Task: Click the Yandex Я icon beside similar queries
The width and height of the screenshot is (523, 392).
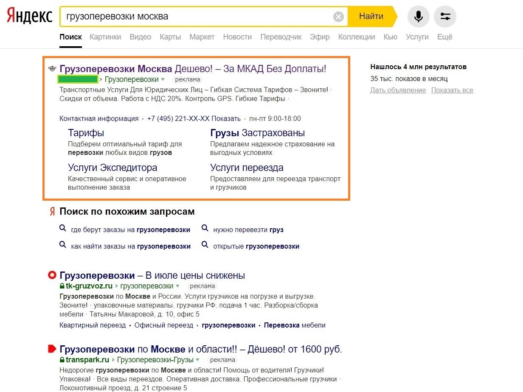Action: coord(52,211)
